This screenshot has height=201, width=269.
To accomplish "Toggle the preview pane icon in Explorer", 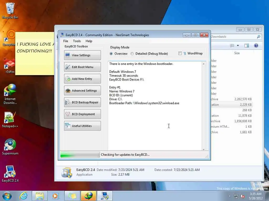I will (246, 46).
